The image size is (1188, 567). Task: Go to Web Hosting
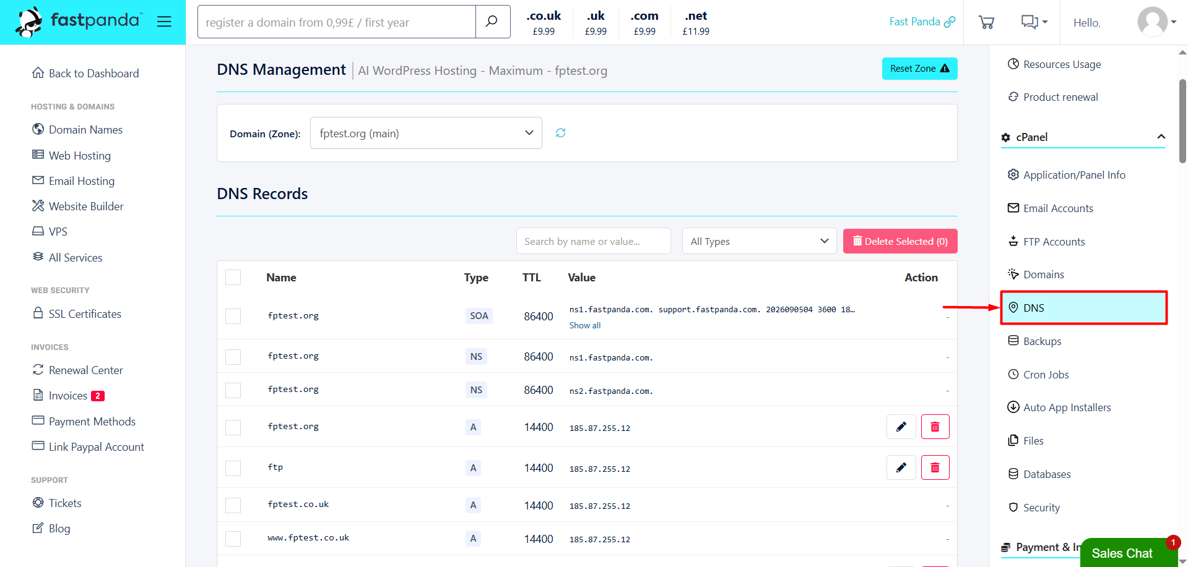(x=71, y=155)
